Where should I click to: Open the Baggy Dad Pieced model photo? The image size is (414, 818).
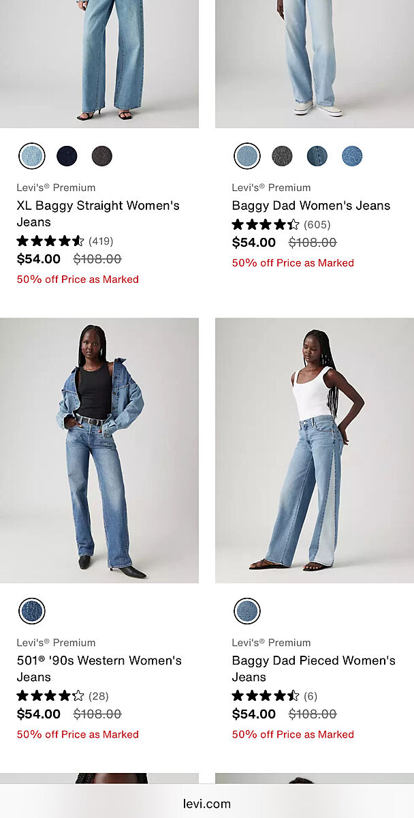[x=315, y=450]
